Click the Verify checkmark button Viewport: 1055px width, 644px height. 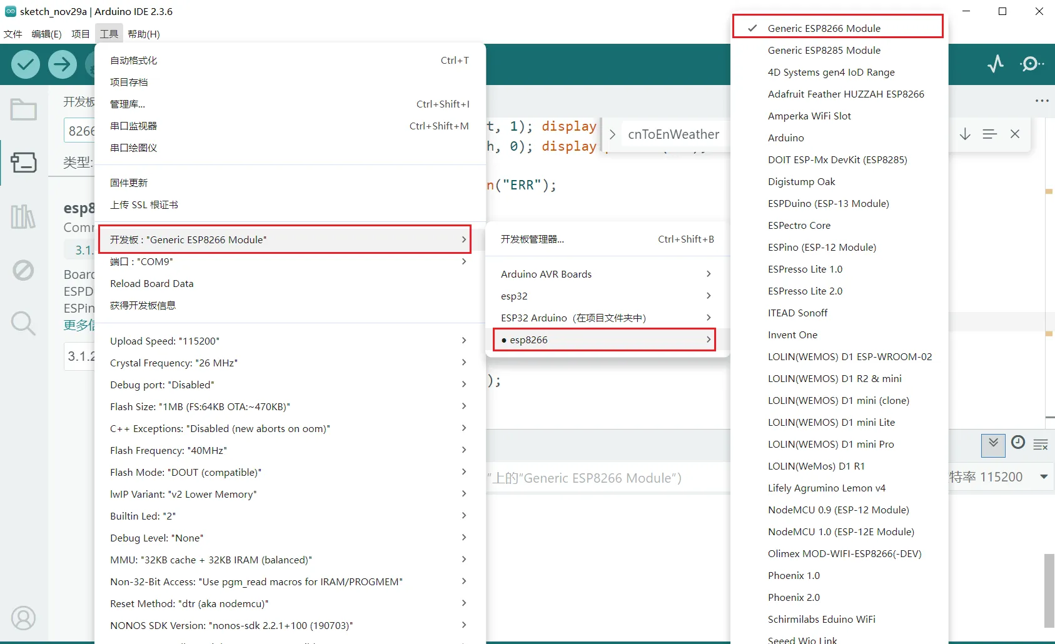[26, 64]
